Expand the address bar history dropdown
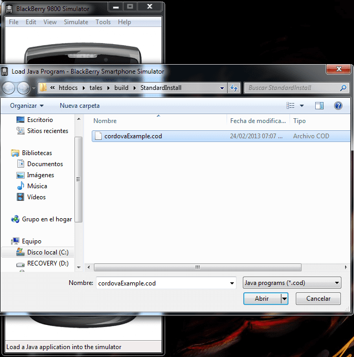This screenshot has width=354, height=357. click(x=222, y=88)
